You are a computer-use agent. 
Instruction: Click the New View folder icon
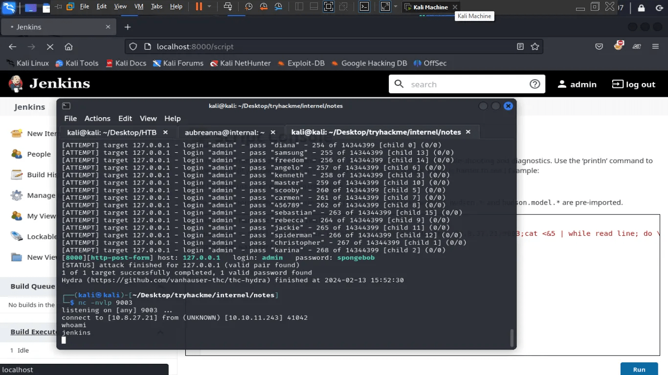coord(17,257)
